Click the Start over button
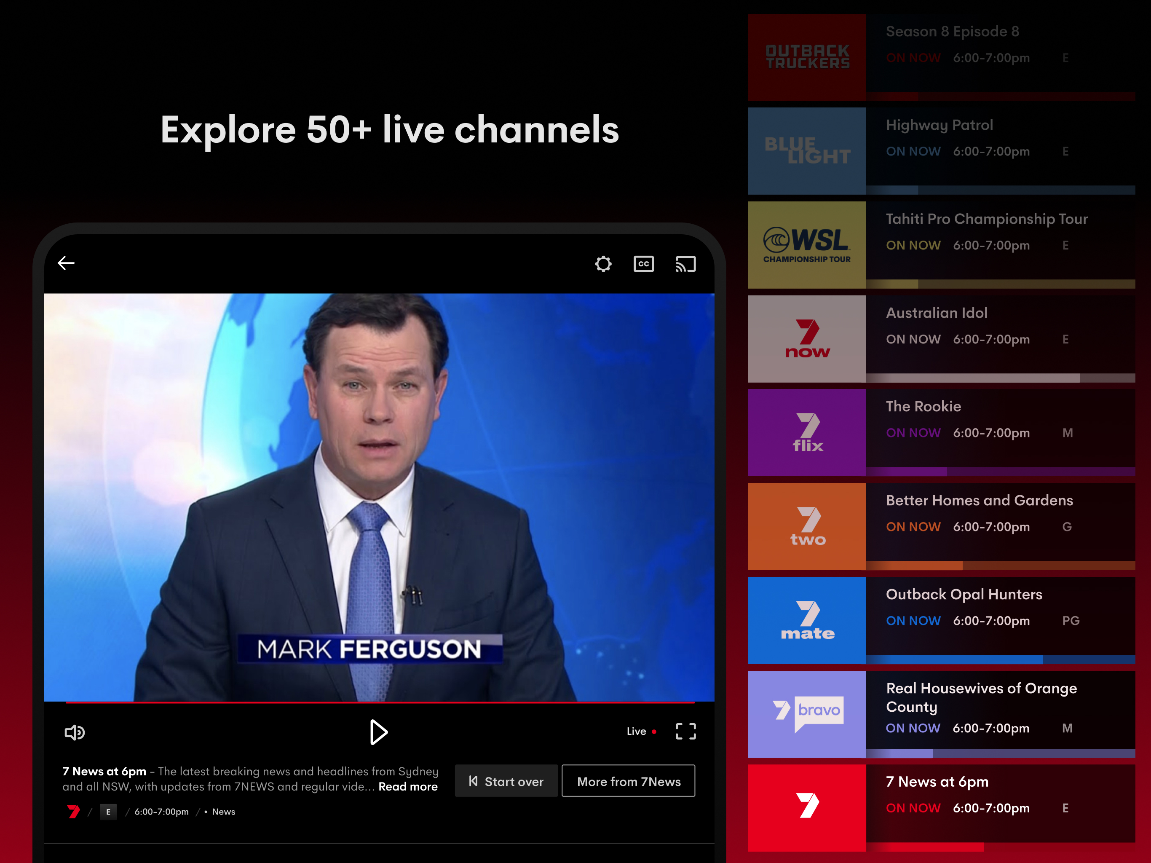1151x863 pixels. pos(506,781)
